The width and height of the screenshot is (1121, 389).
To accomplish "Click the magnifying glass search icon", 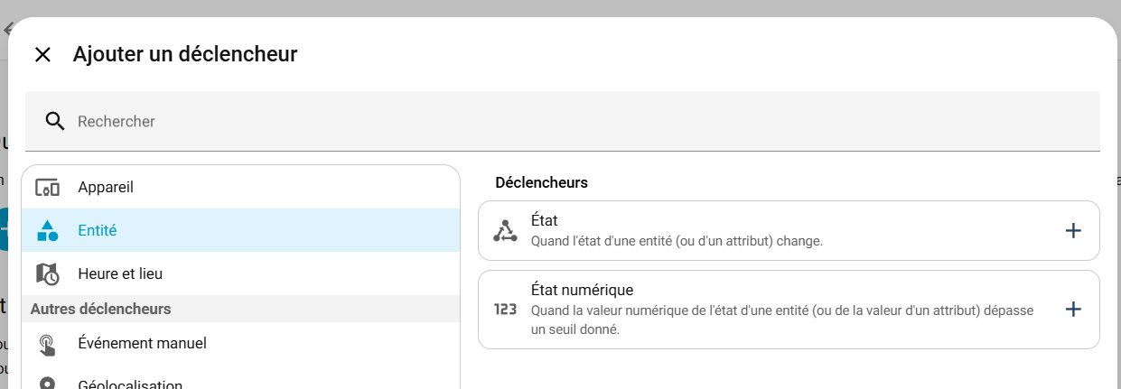I will (55, 121).
